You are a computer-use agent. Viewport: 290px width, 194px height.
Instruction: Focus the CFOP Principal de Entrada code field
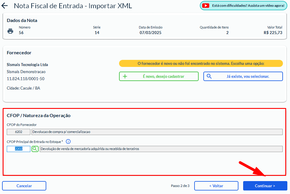click(19, 149)
